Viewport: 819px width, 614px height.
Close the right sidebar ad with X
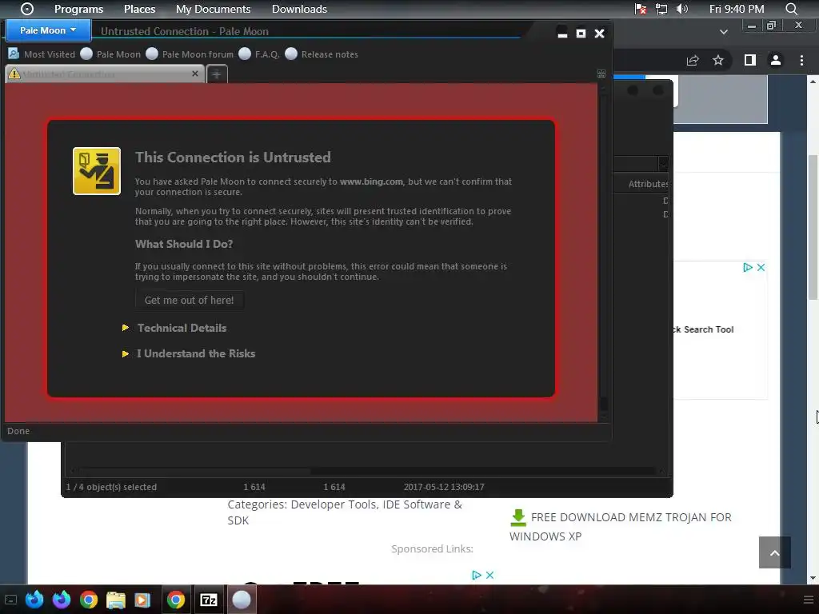761,267
